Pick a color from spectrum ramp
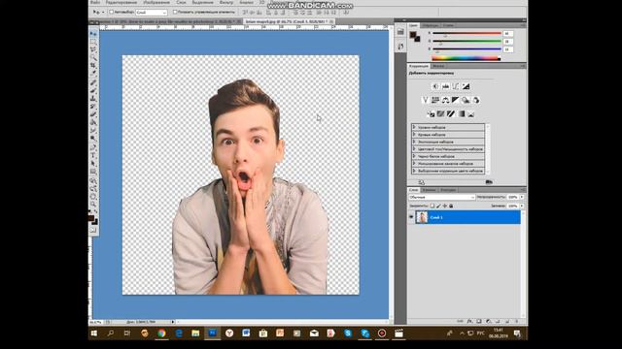Image resolution: width=622 pixels, height=349 pixels. [466, 58]
